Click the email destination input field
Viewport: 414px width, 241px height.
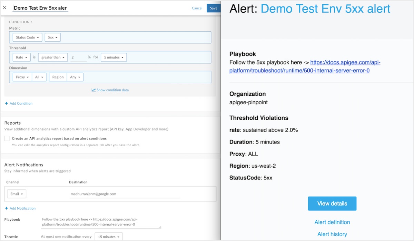[x=125, y=194]
